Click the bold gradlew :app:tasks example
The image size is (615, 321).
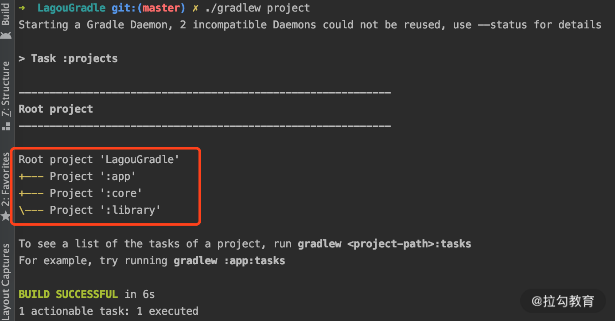(230, 261)
